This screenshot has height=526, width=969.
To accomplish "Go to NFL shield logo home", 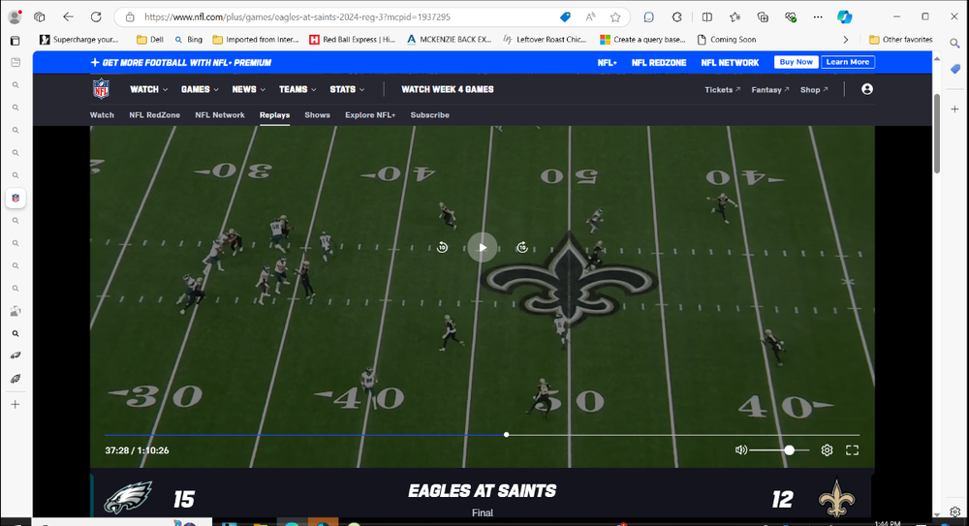I will click(x=102, y=89).
